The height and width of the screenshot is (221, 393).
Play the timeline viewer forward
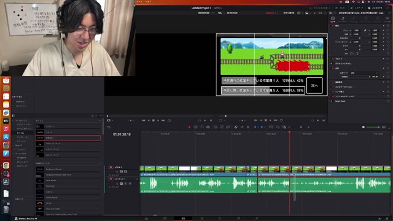coord(270,120)
